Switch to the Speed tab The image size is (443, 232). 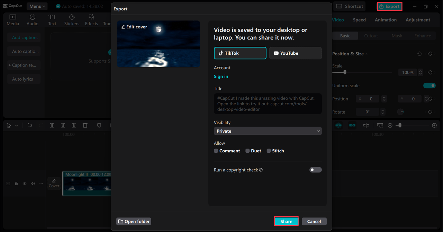tap(359, 20)
